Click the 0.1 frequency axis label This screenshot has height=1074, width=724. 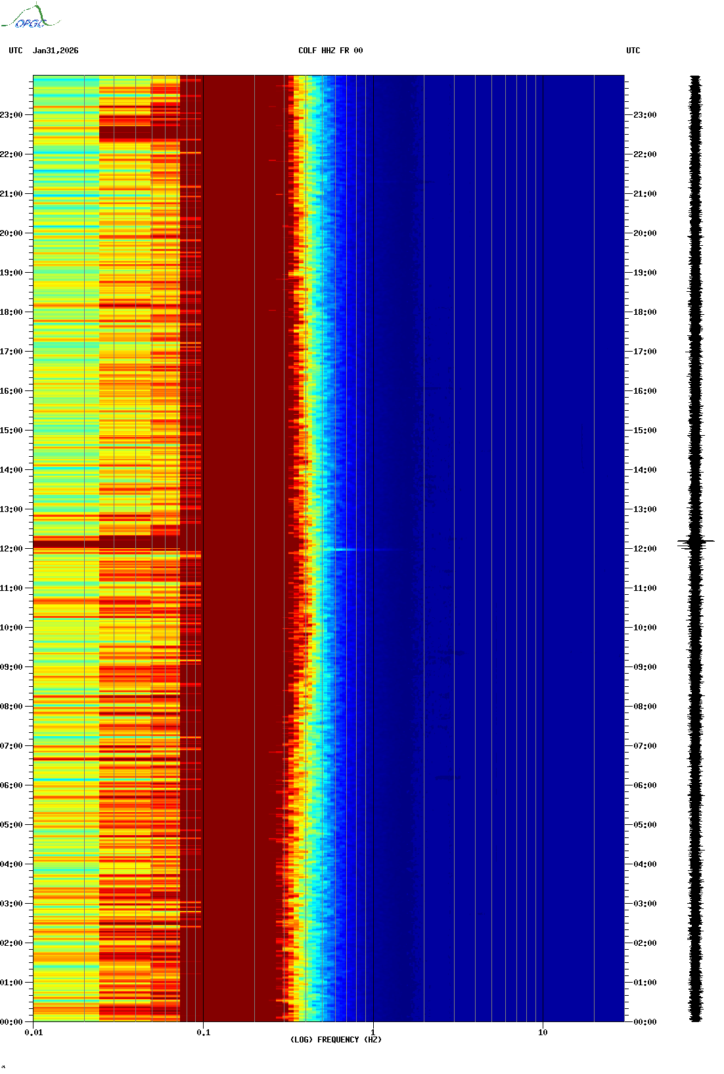(203, 1033)
